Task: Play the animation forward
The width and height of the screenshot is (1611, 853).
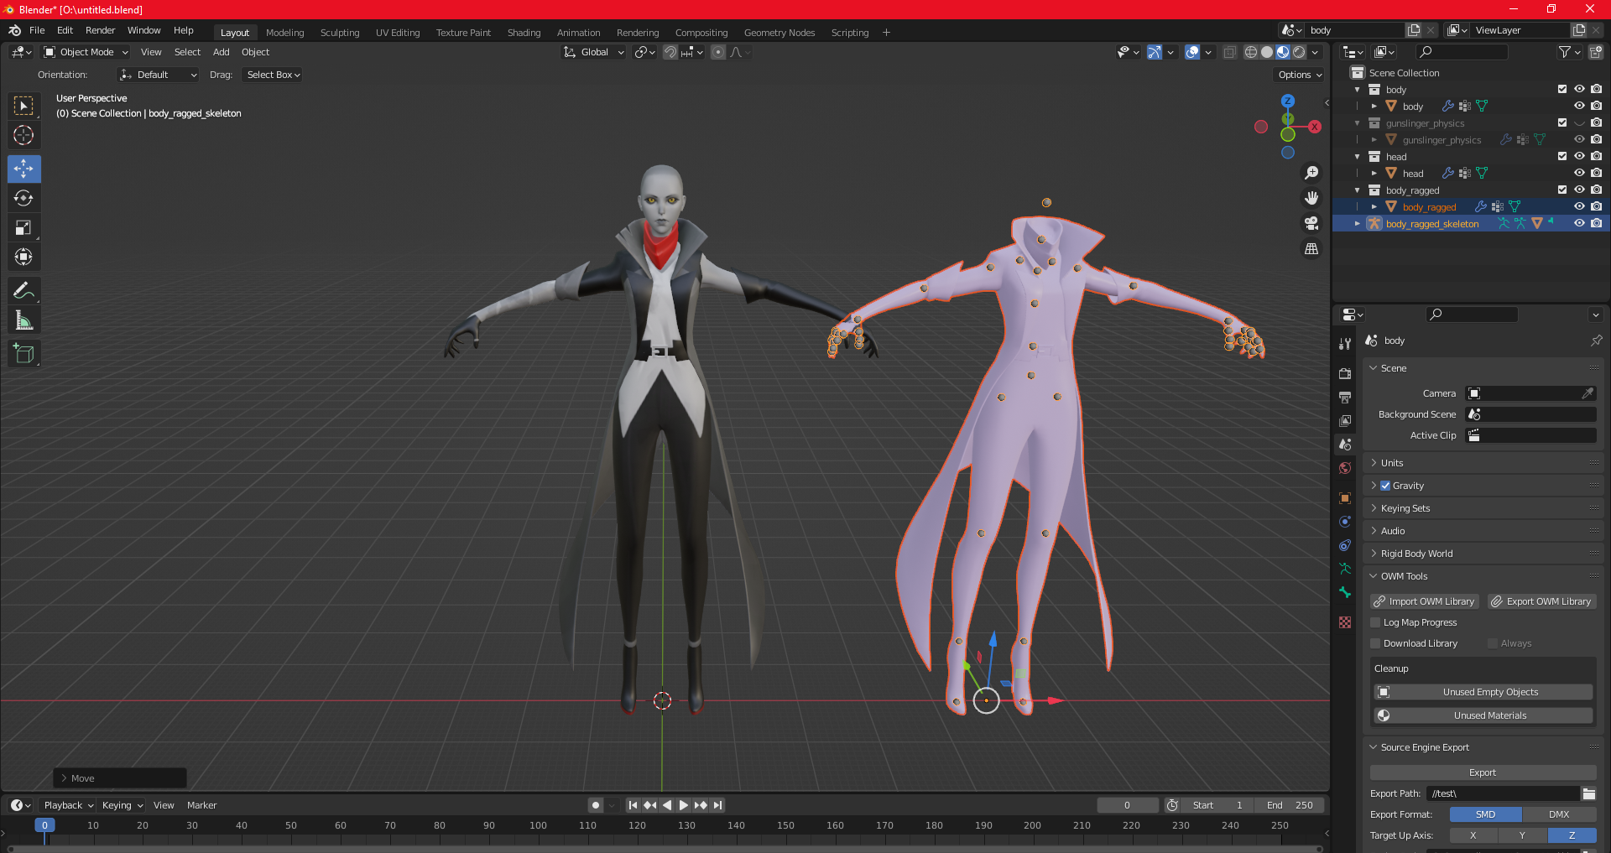Action: tap(684, 805)
